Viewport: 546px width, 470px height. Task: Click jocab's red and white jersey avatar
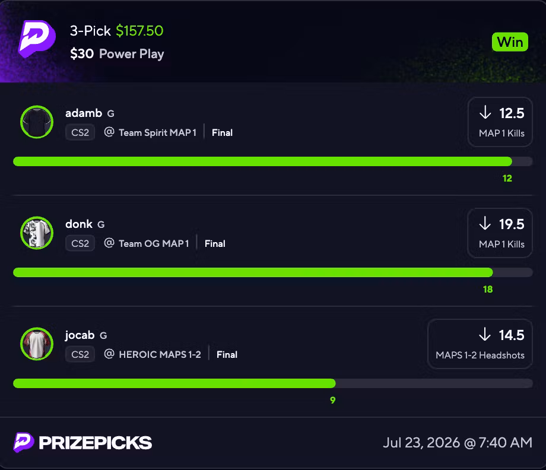click(x=37, y=344)
